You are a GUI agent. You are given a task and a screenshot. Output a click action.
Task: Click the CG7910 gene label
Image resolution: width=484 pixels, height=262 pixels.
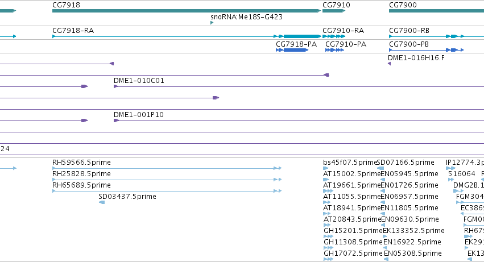coord(336,5)
